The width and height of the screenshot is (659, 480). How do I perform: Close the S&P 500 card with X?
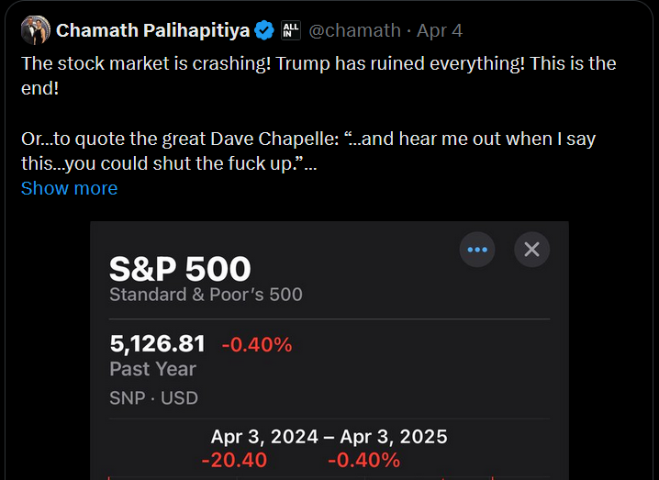[x=531, y=249]
